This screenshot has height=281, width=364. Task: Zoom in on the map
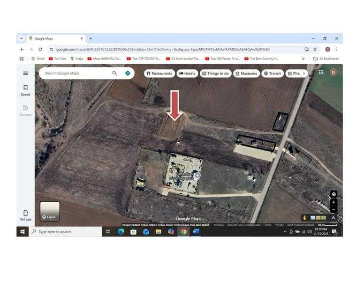pyautogui.click(x=334, y=202)
